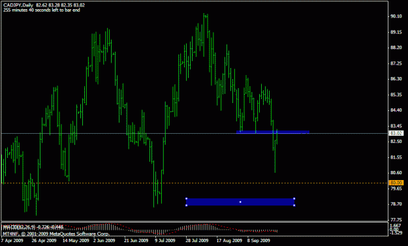
Task: Grab the top-left handle of selected rectangle
Action: (x=186, y=198)
